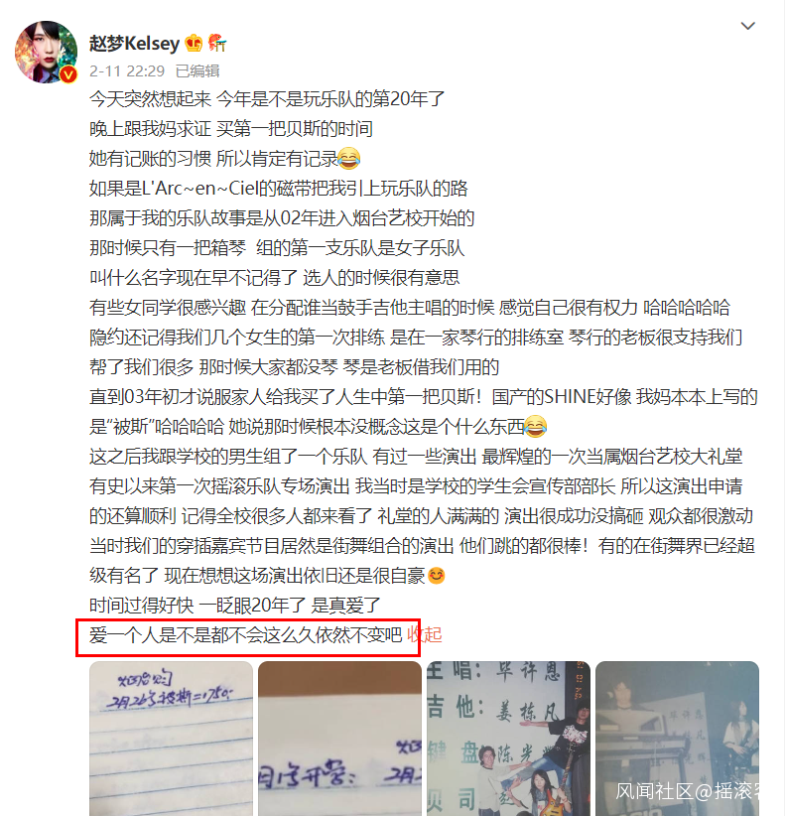Viewport: 785px width, 816px height.
Task: Click the first line mentioning 第20年
Action: 267,99
